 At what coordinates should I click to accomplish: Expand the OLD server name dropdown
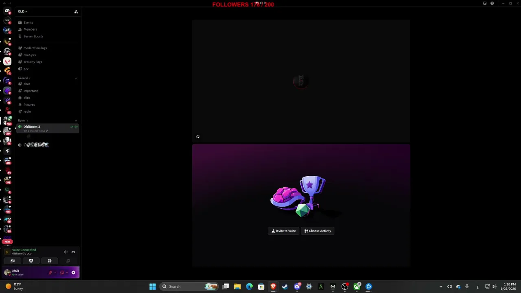pos(23,11)
